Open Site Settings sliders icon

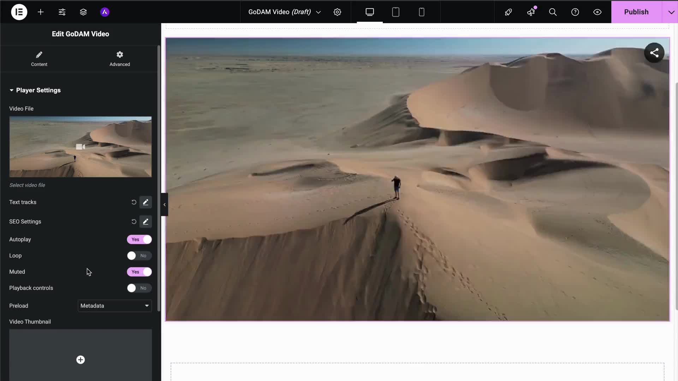point(62,12)
